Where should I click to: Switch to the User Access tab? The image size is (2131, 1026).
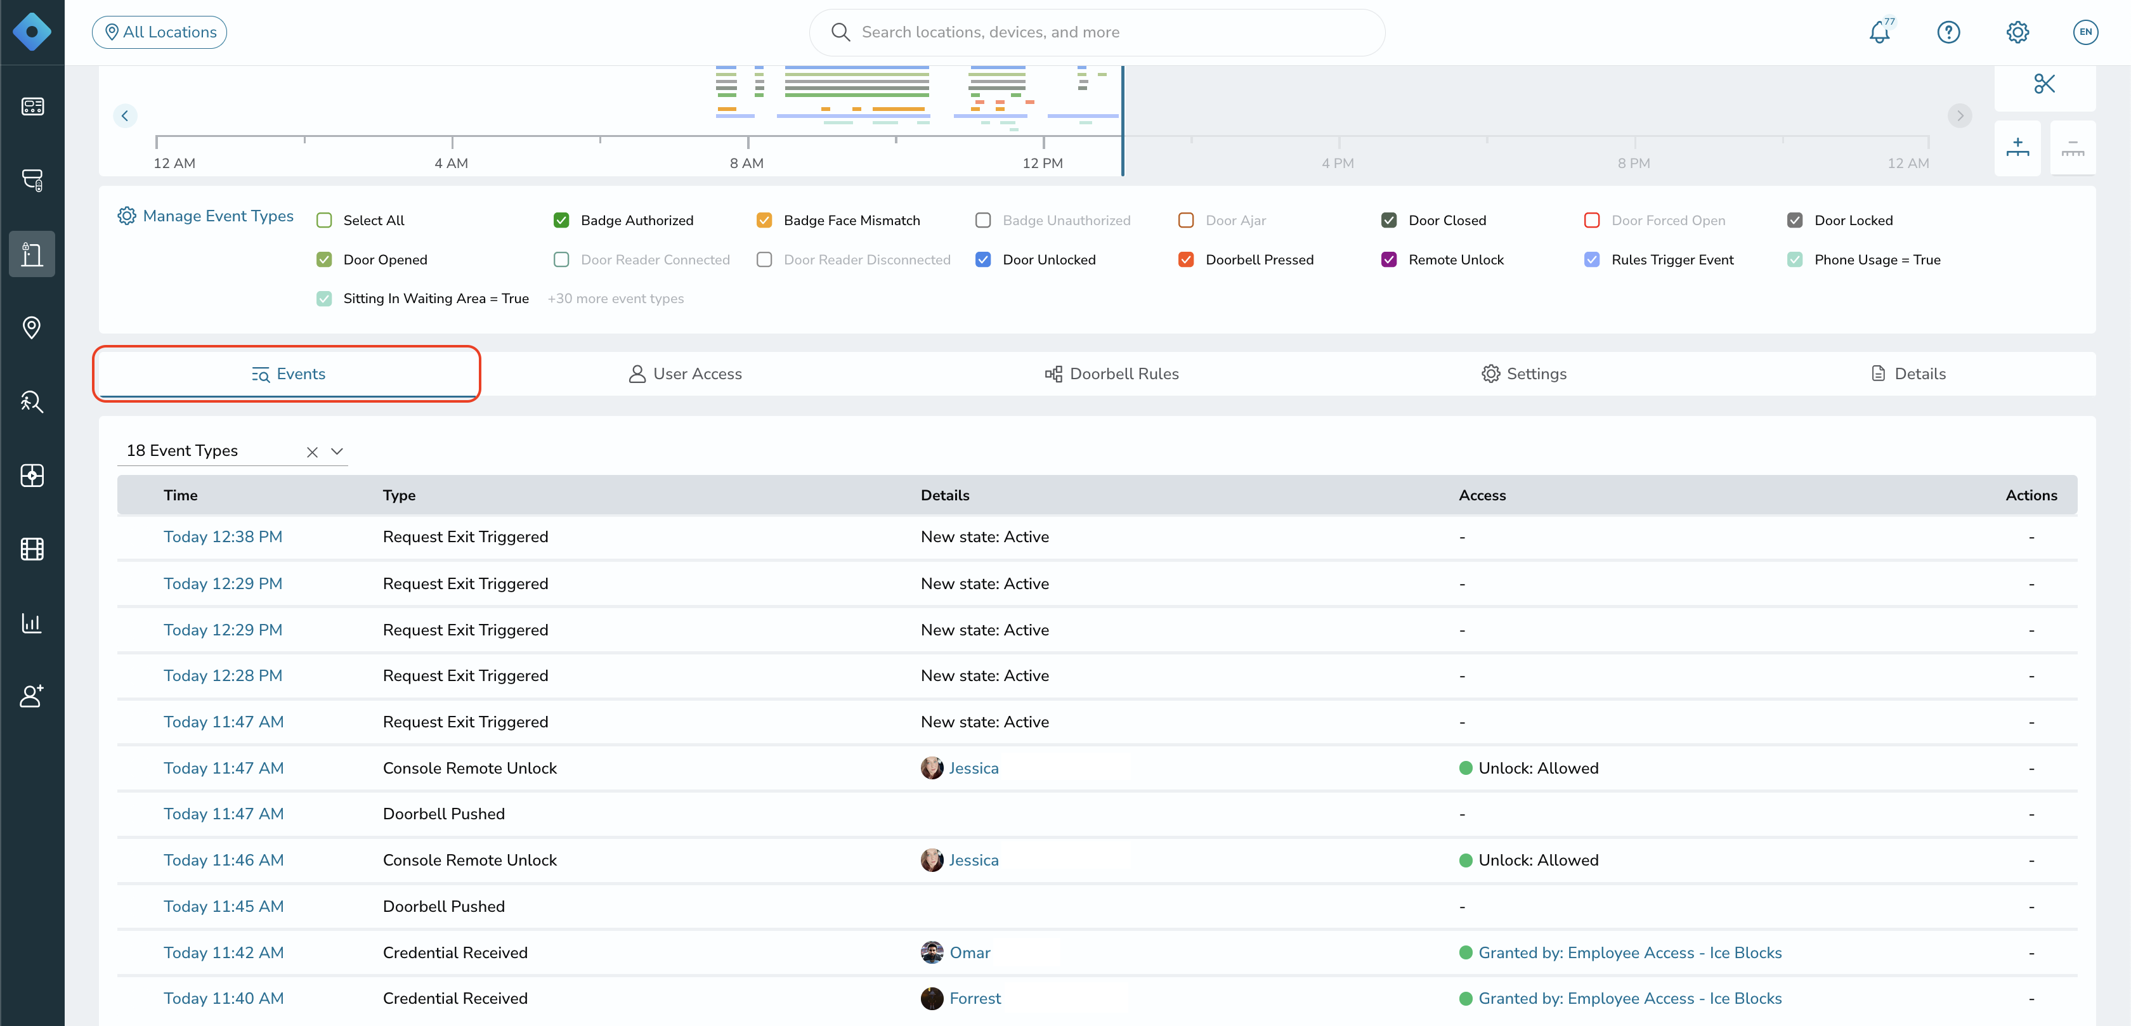(x=685, y=374)
